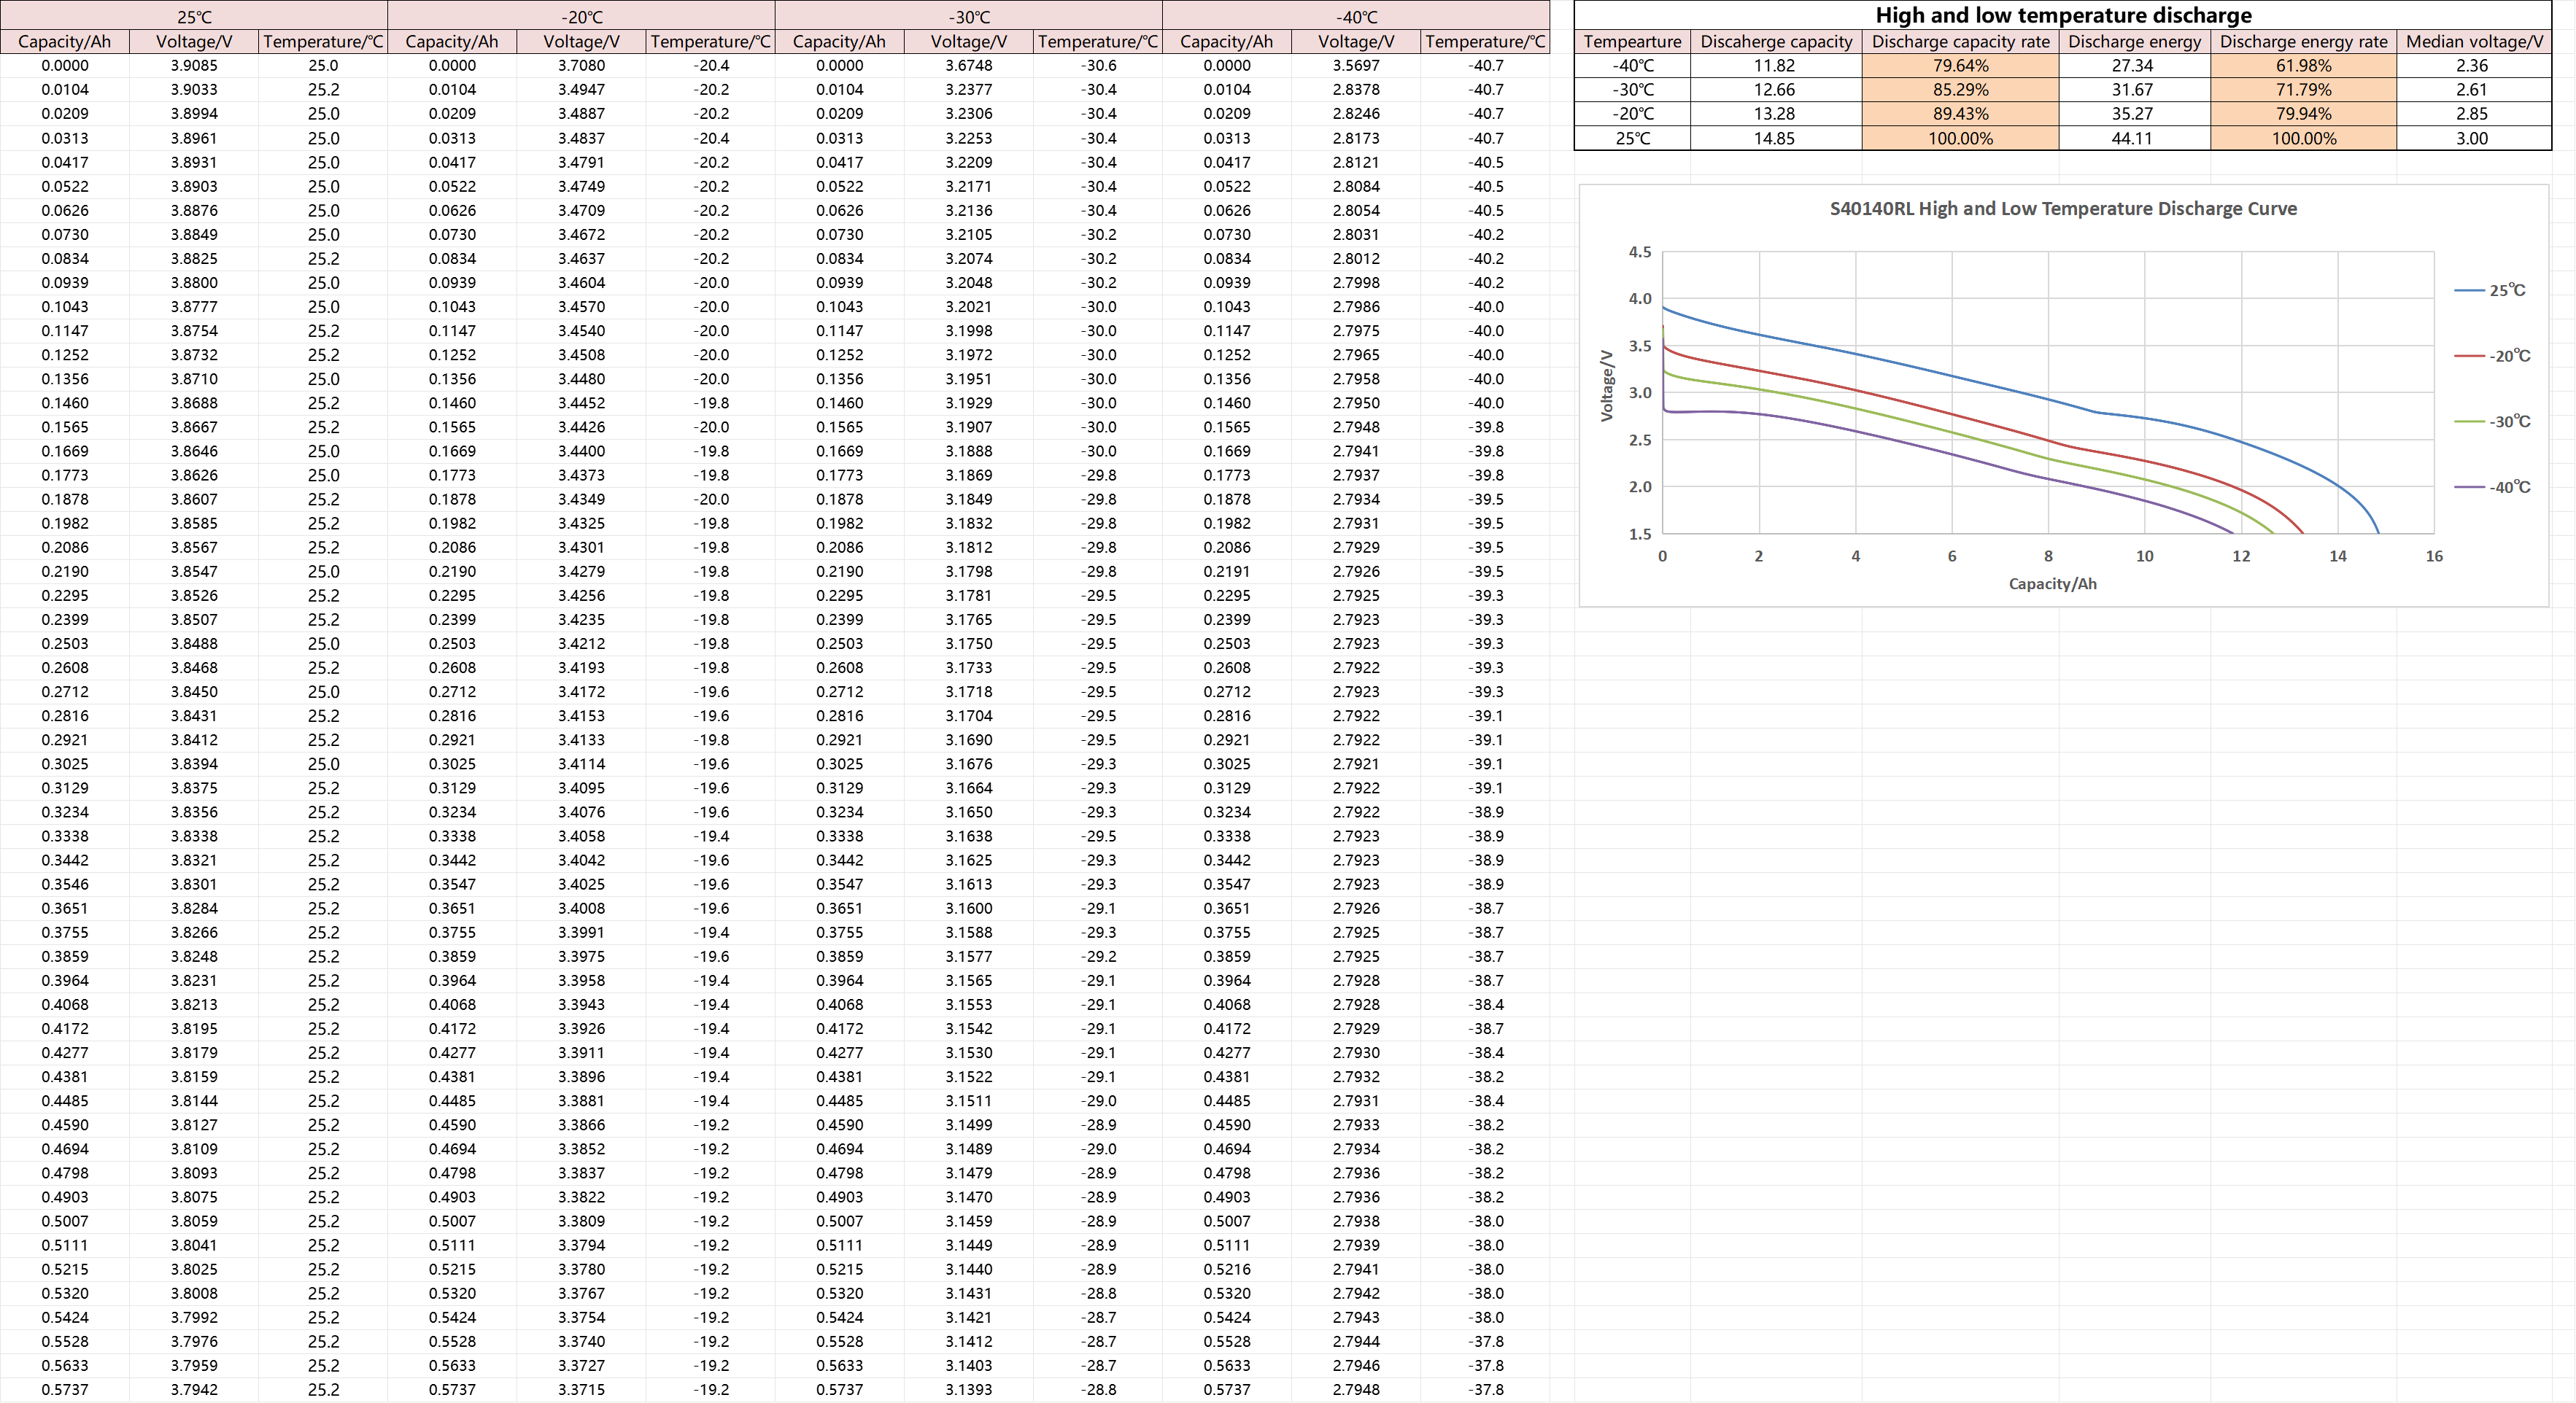Select the Capacity/Ah horizontal axis title
The image size is (2576, 1403).
pos(2052,583)
